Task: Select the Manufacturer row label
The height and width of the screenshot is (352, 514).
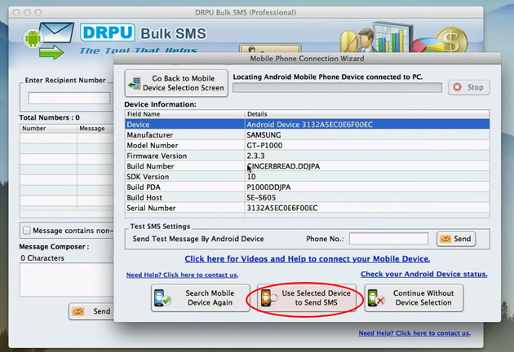Action: click(x=150, y=135)
